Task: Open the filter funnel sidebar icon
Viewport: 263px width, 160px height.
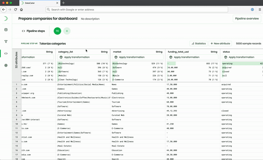Action: point(6,42)
